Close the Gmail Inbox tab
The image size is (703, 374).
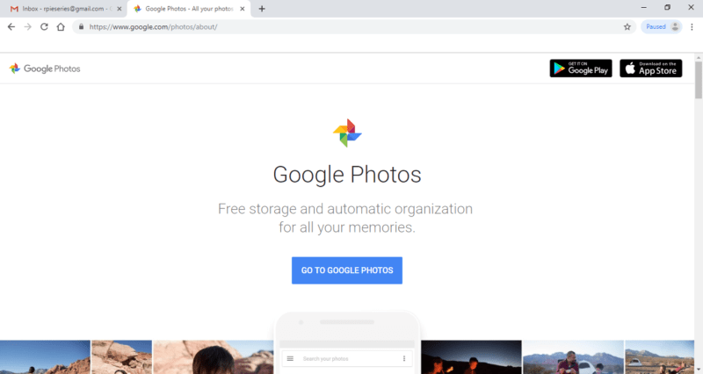tap(120, 9)
